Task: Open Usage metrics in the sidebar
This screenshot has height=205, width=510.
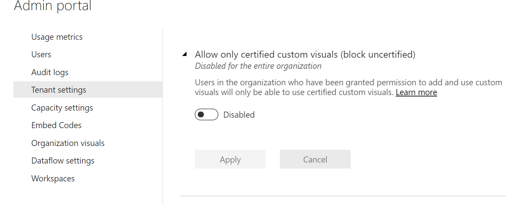Action: coord(57,37)
